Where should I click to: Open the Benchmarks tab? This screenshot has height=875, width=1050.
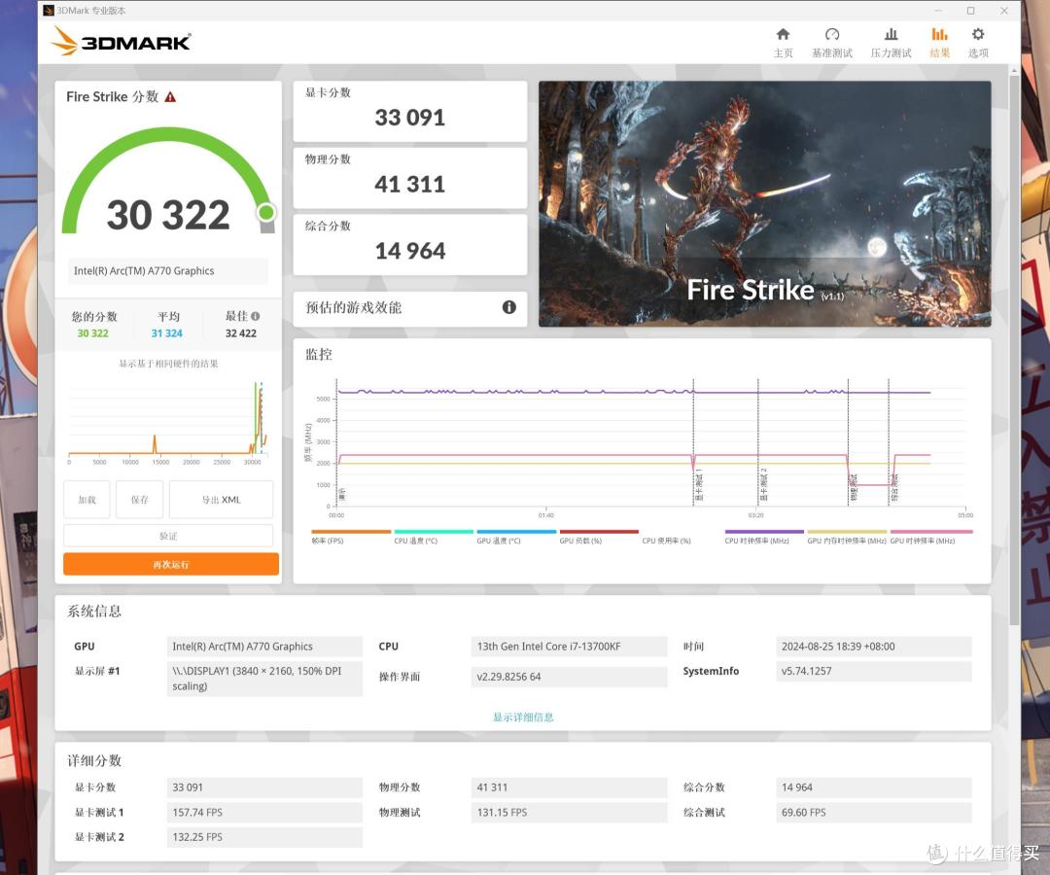point(831,43)
